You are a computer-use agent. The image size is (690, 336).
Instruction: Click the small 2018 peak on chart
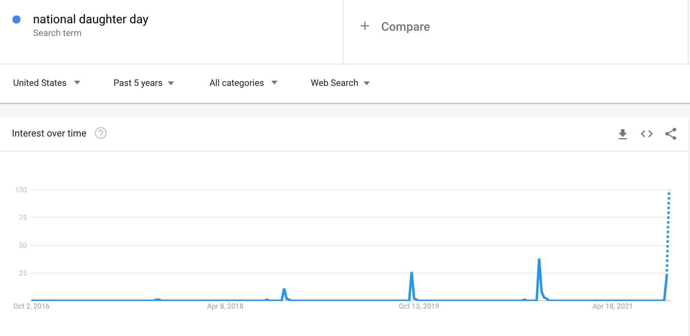[x=284, y=289]
